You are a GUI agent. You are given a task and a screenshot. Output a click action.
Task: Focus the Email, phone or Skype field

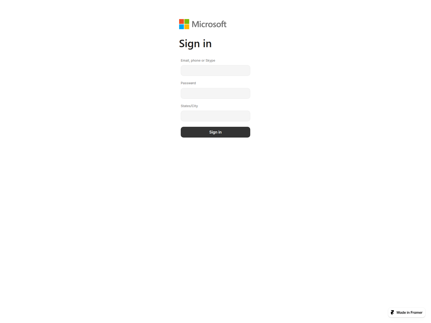[215, 71]
